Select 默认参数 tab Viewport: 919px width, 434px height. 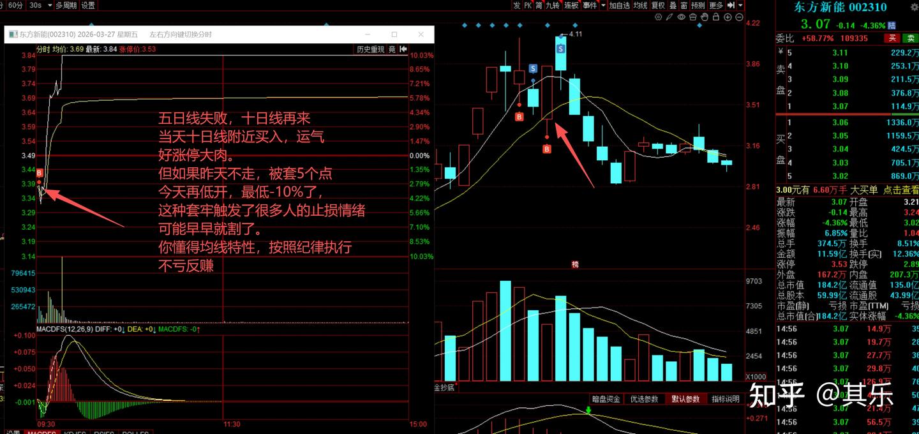685,399
